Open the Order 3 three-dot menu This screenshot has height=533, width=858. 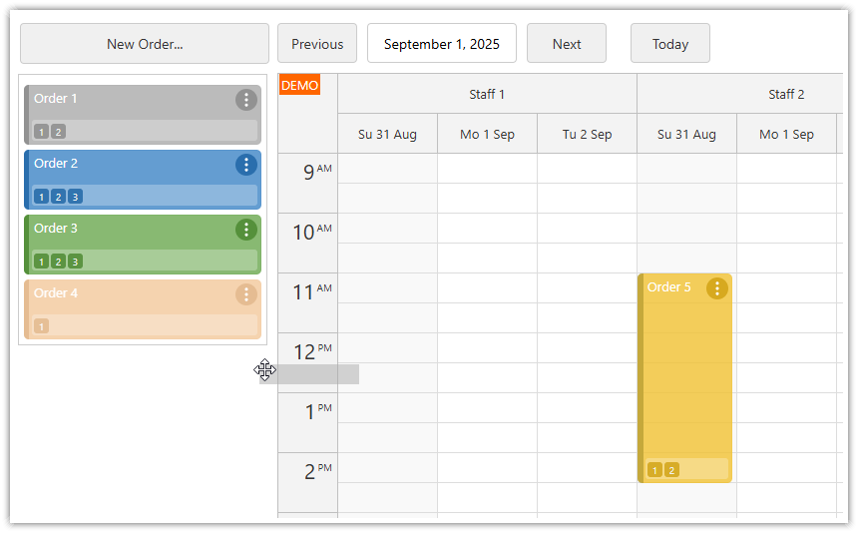246,230
